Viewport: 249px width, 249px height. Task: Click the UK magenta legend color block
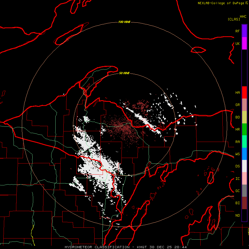pos(244,43)
